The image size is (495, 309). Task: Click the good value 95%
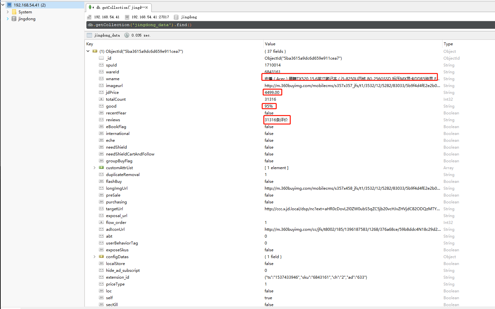tap(269, 106)
